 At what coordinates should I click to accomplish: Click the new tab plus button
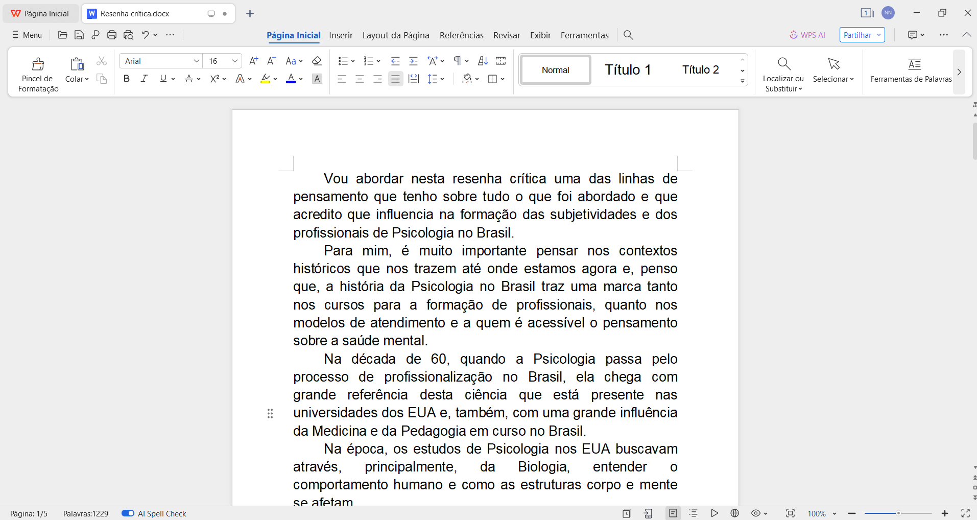point(250,13)
